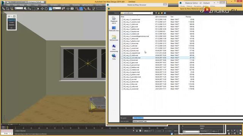Screen dimensions: 243x136
Task: Open the dropdown at Material Editor bottom
Action: (191, 132)
